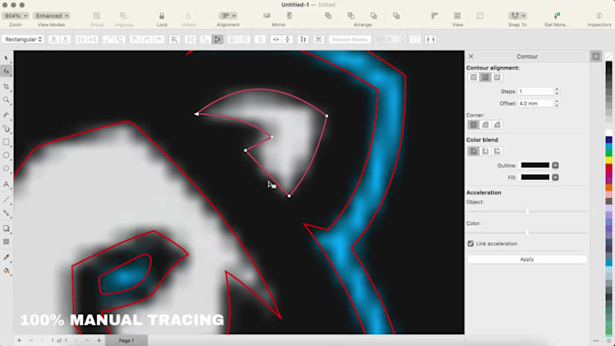The image size is (615, 346).
Task: Select the first Corner style option
Action: point(474,125)
